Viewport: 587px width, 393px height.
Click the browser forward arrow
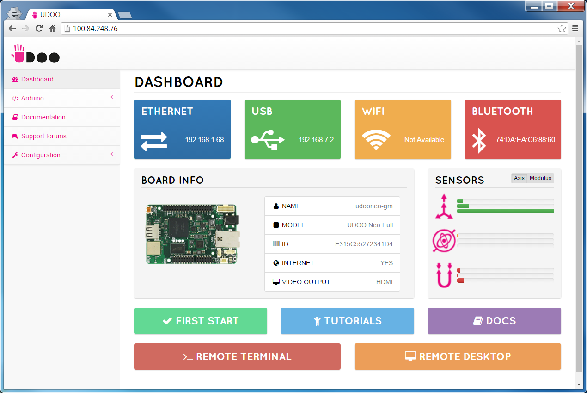[26, 29]
